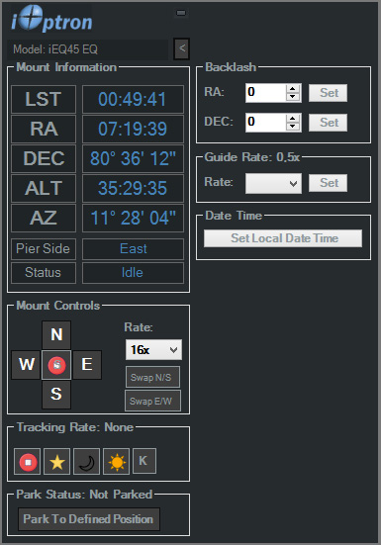The image size is (381, 545).
Task: Slew mount east with E button
Action: [x=87, y=365]
